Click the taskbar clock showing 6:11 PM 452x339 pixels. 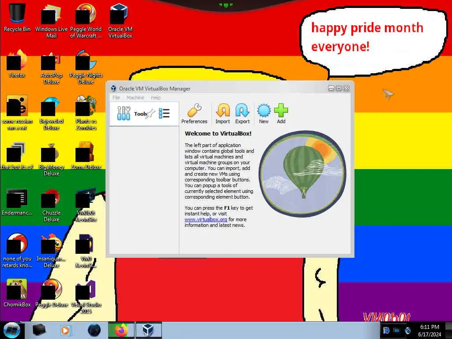429,331
